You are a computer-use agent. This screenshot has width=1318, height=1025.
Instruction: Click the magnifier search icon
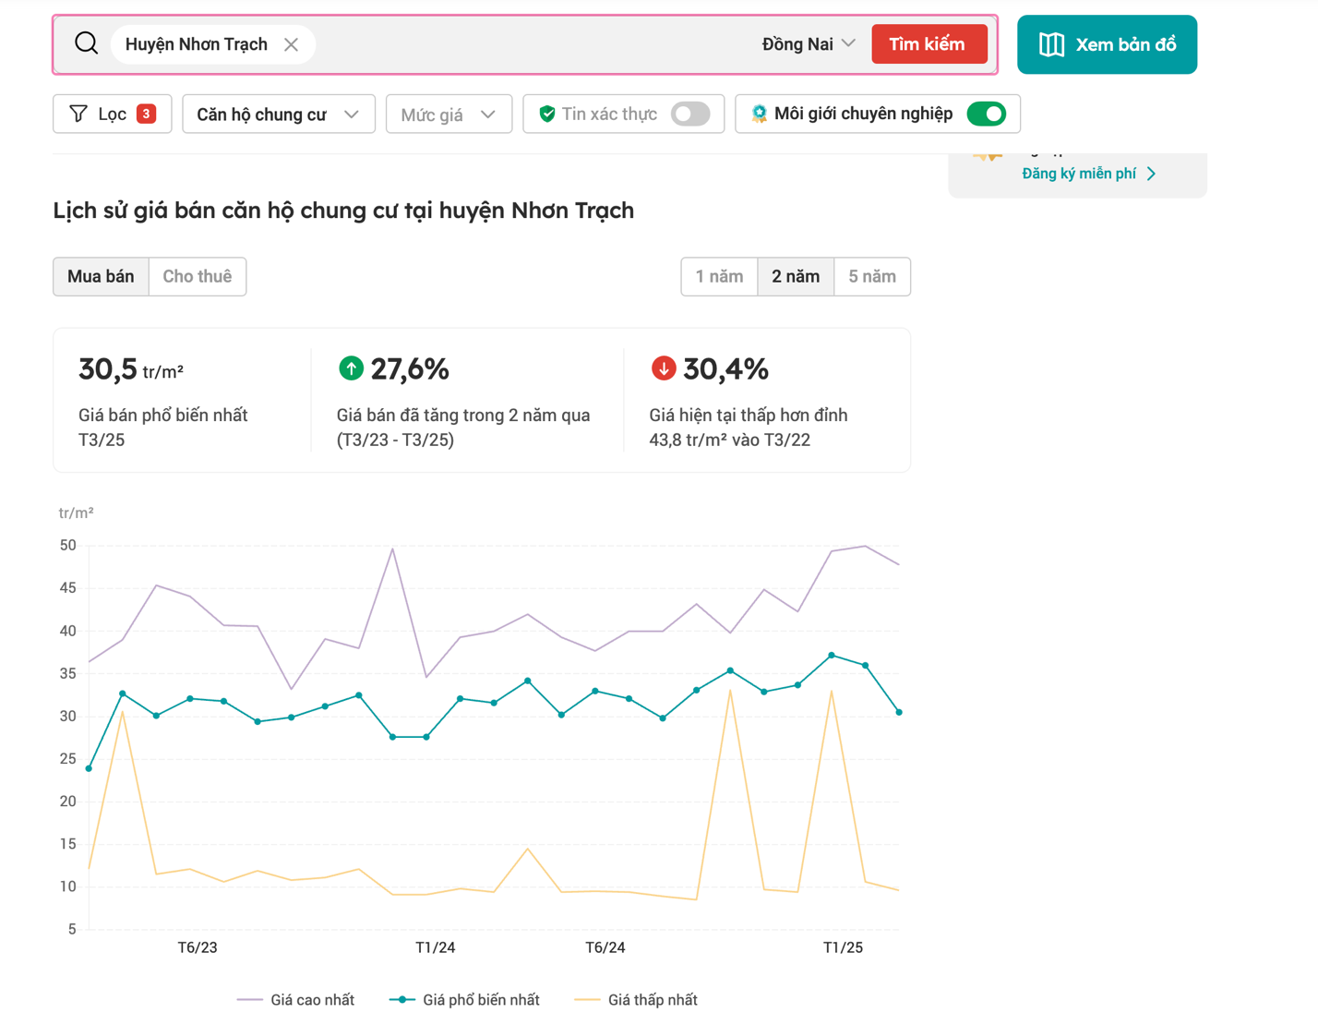[87, 43]
